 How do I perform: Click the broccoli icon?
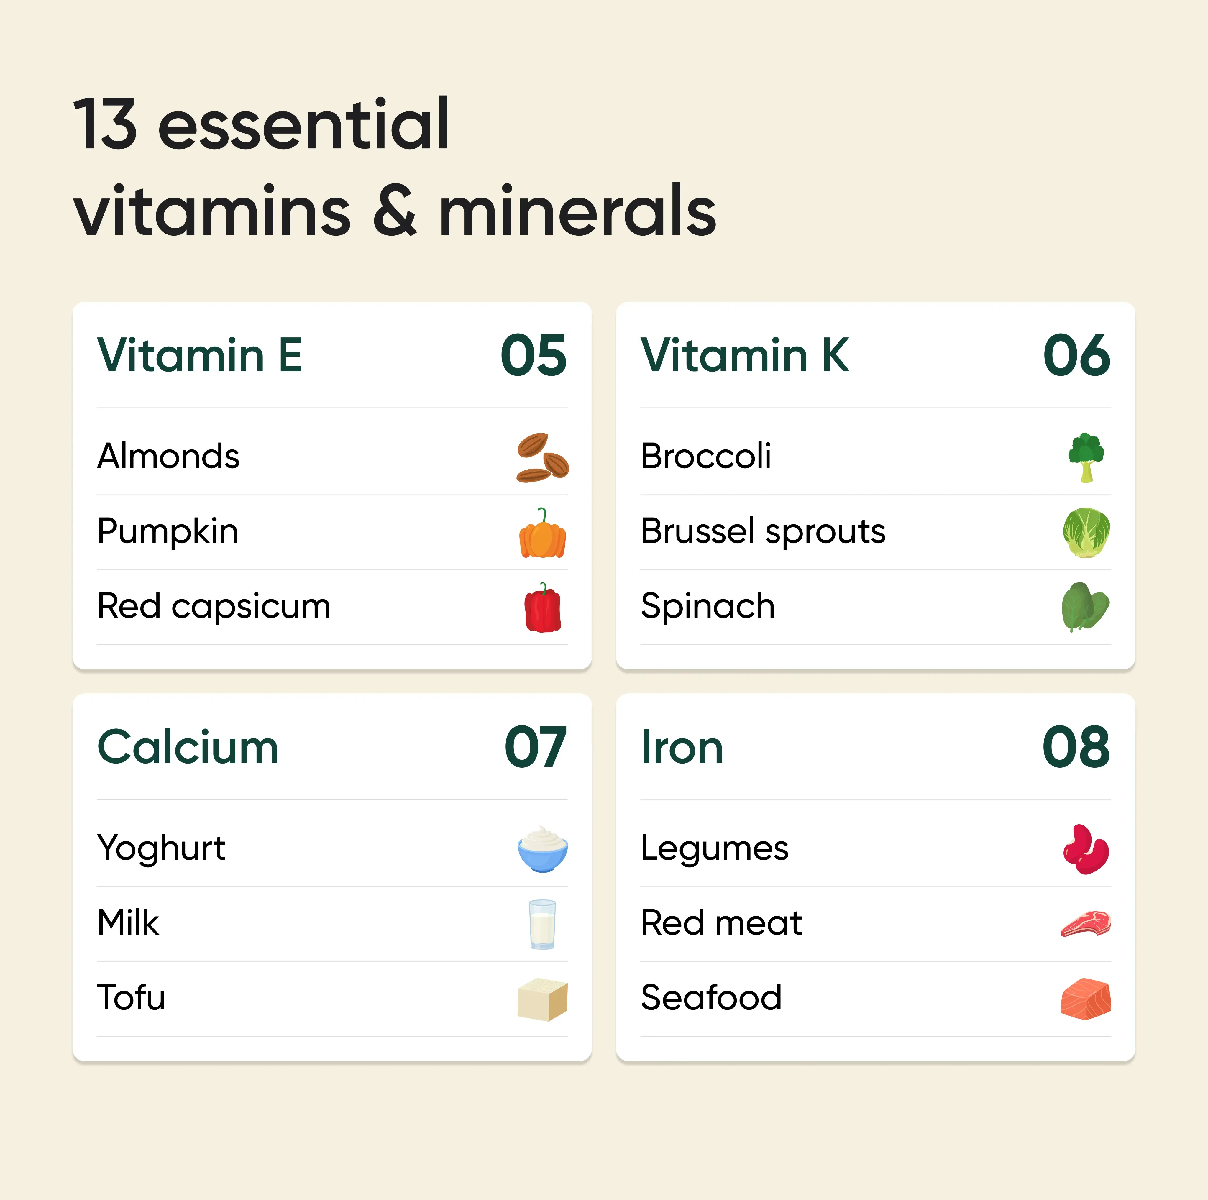pos(1086,457)
